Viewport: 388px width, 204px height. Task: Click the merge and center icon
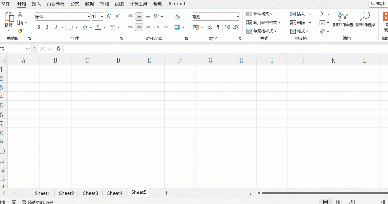(x=177, y=27)
